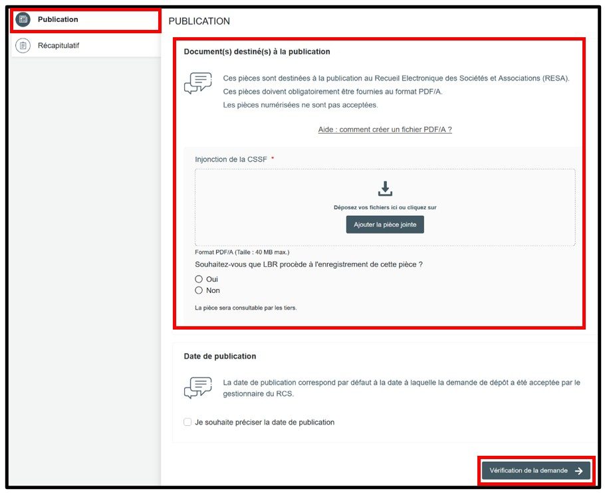Image resolution: width=605 pixels, height=493 pixels.
Task: Click the Format PDF/A size limit note
Action: click(242, 252)
